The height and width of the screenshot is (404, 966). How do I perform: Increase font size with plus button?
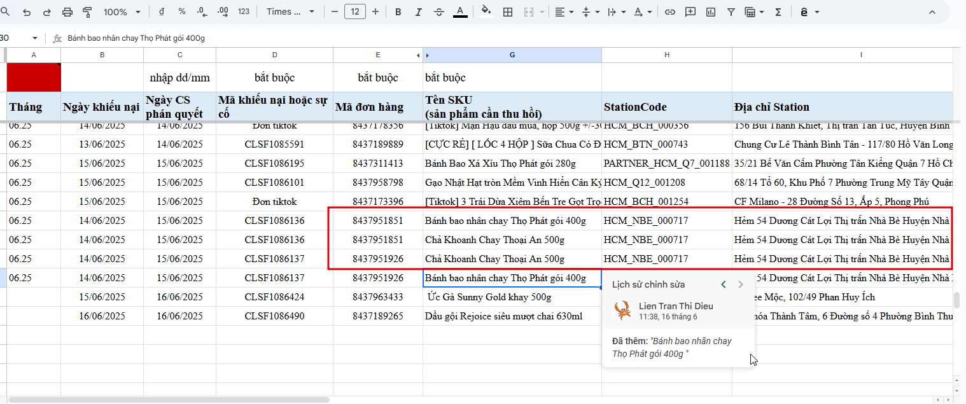(375, 12)
